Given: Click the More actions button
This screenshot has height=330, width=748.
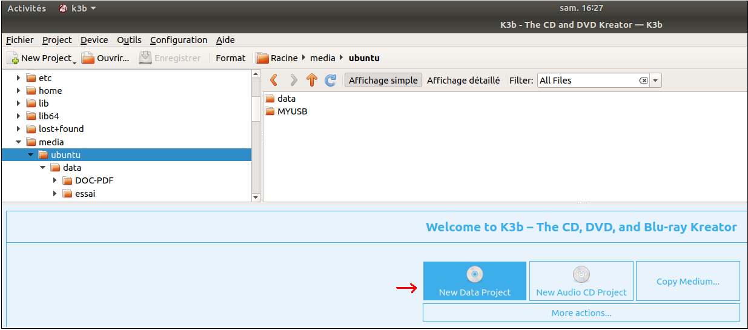Looking at the screenshot, I should (581, 312).
